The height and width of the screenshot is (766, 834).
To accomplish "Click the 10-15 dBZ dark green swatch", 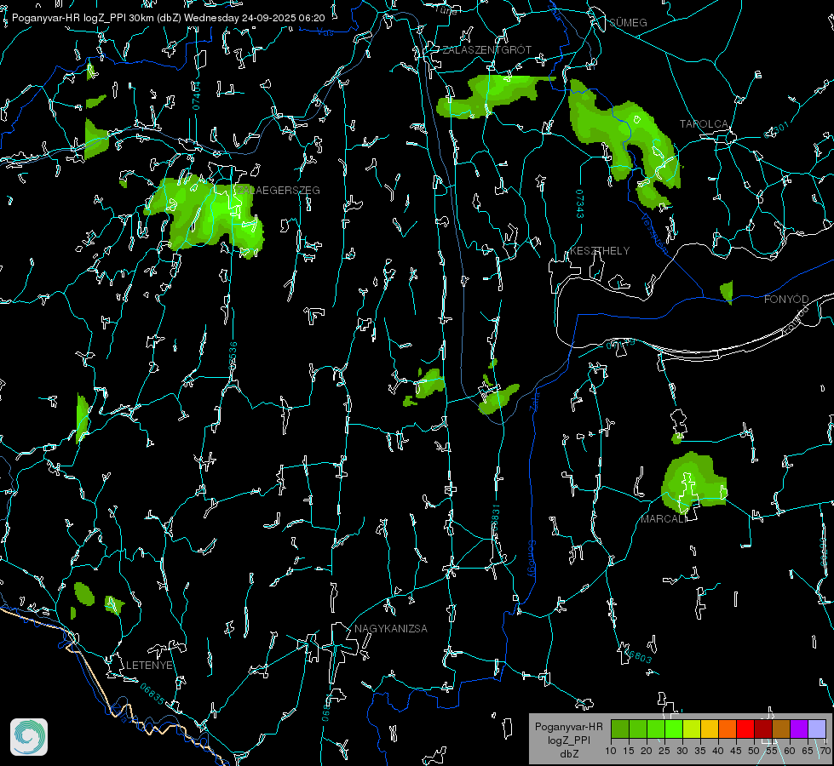I will tap(620, 729).
